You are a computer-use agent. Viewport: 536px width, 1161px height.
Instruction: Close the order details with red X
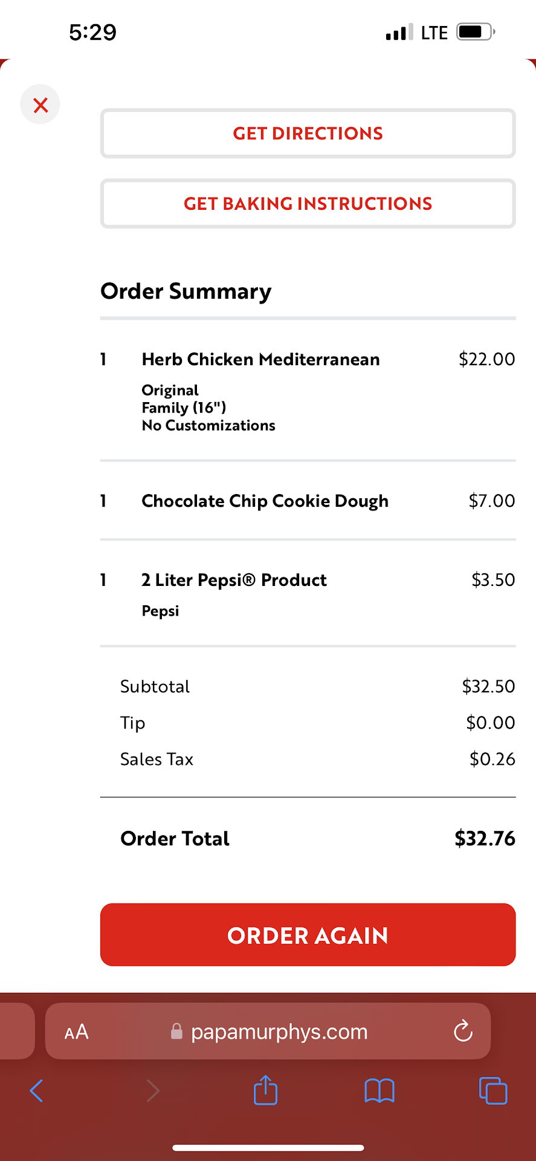40,105
